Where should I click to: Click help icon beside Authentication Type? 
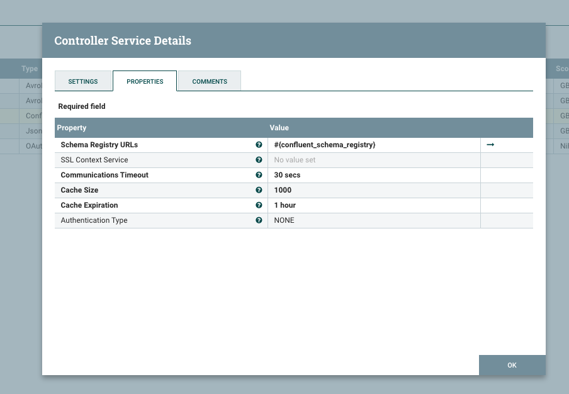(259, 220)
